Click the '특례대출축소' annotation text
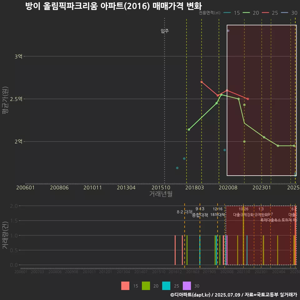Viewport: 300px width, 300px height. point(271,220)
